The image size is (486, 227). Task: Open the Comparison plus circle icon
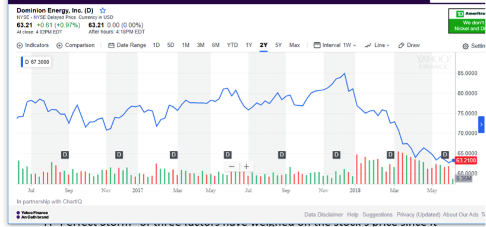point(59,45)
